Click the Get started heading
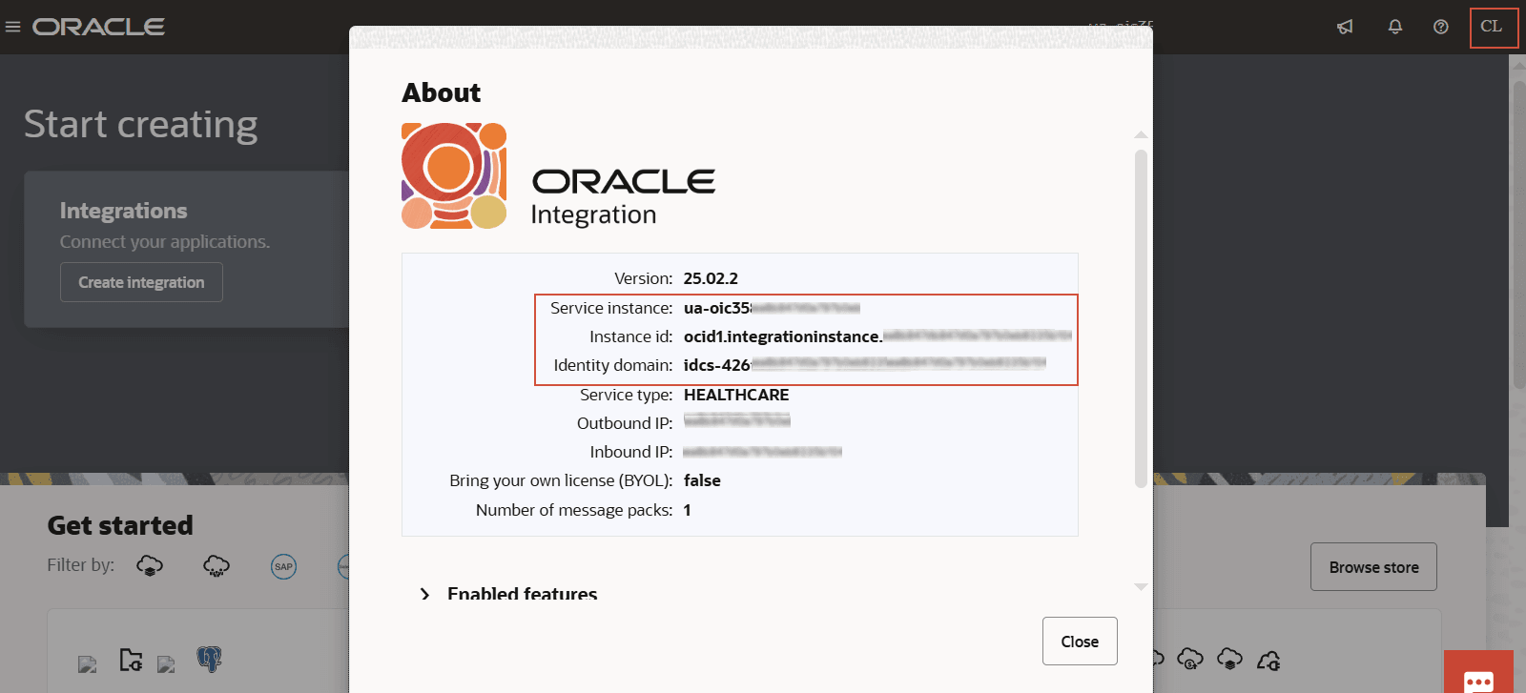This screenshot has width=1526, height=693. [x=120, y=525]
